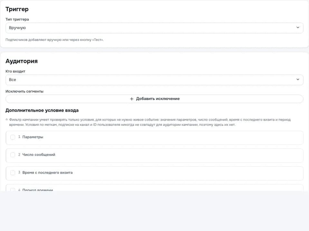Screen dimensions: 309x231
Task: Click the chevron arrow in Вручную field
Action: coord(298,28)
